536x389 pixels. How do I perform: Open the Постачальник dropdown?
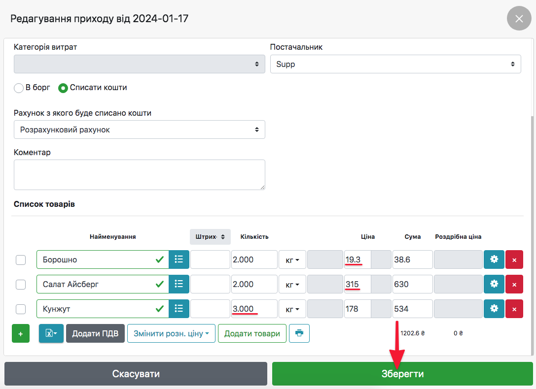point(395,64)
